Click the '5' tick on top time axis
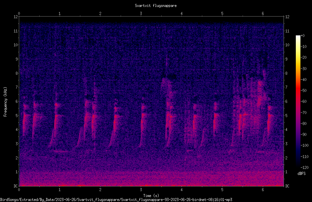The width and height of the screenshot is (312, 202). (x=222, y=14)
